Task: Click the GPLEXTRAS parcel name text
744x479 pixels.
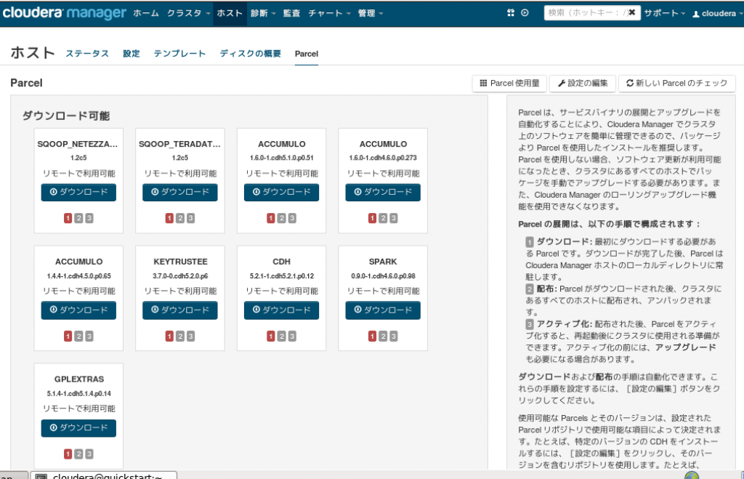Action: (x=78, y=379)
